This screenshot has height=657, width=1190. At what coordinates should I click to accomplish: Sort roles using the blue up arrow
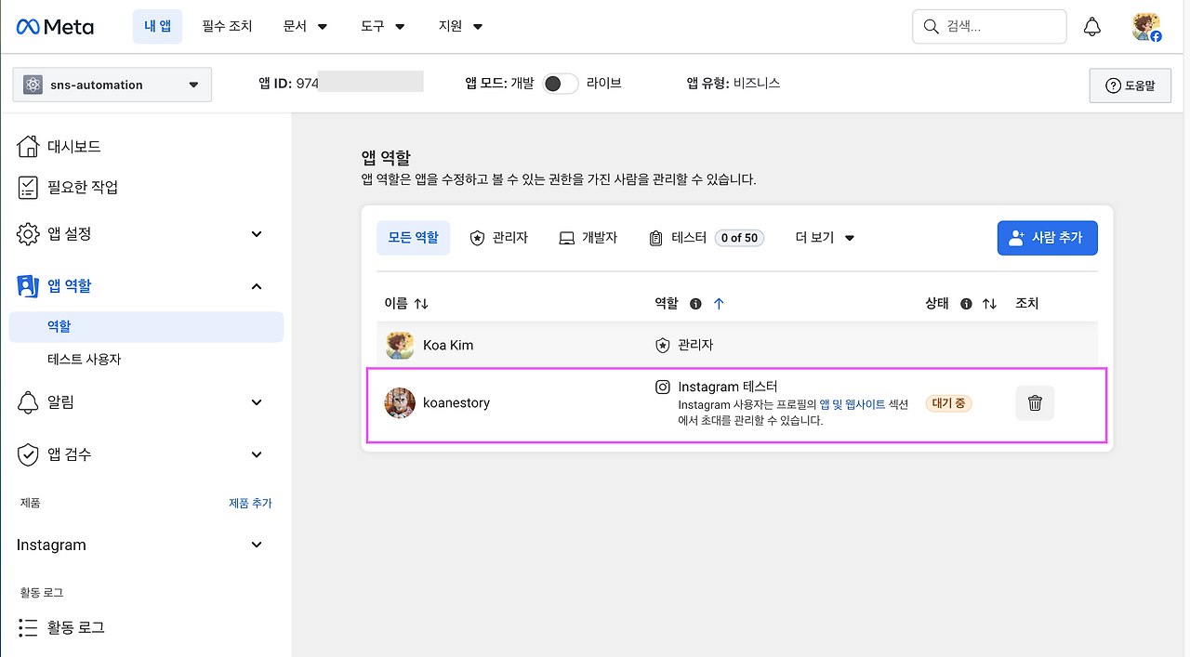(x=719, y=304)
